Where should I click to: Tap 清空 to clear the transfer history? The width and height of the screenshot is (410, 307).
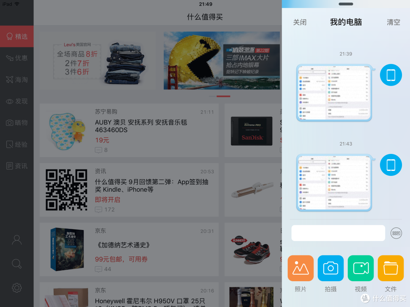tap(394, 22)
